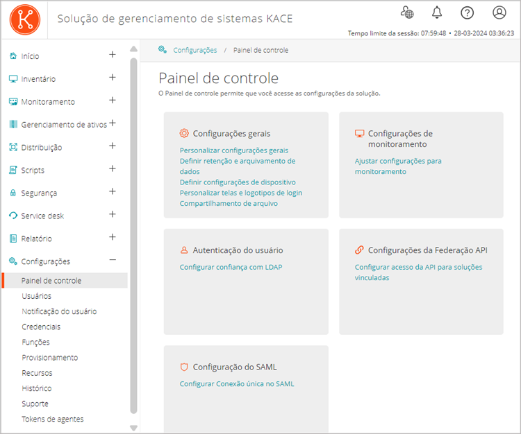Click sidebar scrollbar up arrow
This screenshot has width=521, height=434.
[133, 49]
